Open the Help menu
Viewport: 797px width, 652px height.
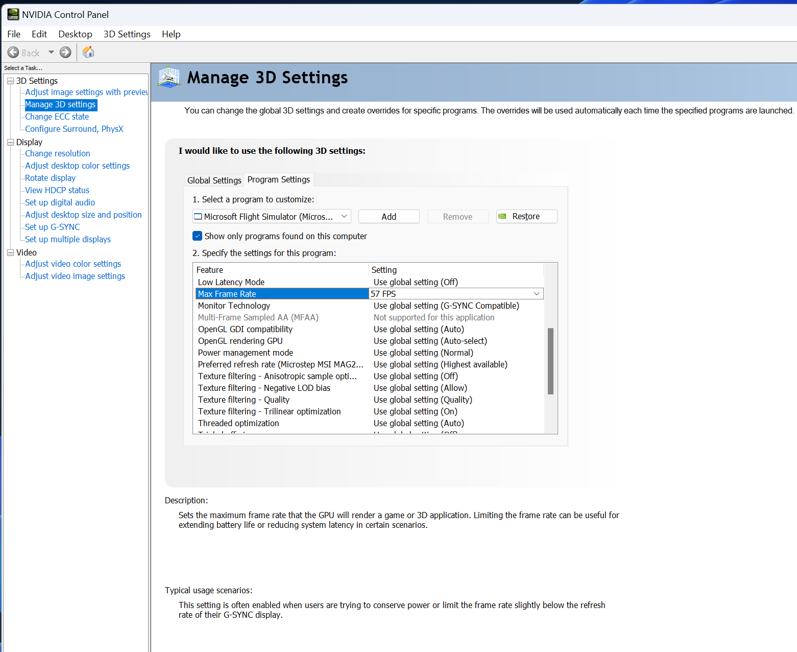(x=171, y=34)
